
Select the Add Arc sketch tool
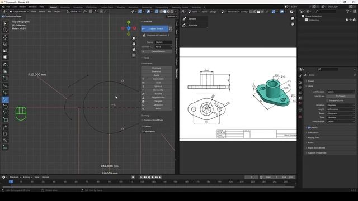tap(5, 113)
